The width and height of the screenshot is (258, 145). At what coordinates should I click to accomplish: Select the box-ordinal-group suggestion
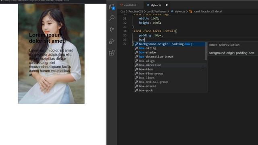coord(169,82)
